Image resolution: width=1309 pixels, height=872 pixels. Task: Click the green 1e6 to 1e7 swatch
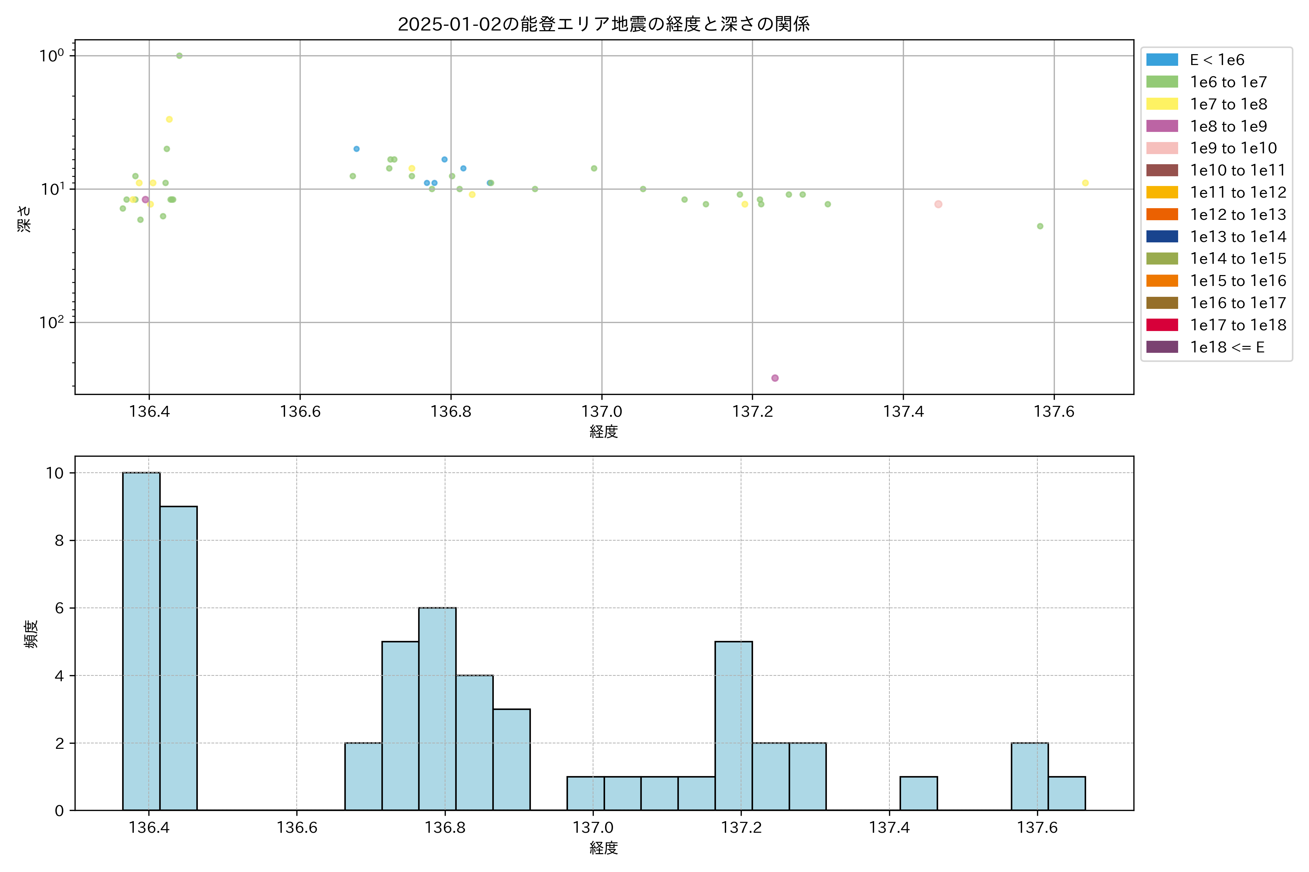(1162, 82)
